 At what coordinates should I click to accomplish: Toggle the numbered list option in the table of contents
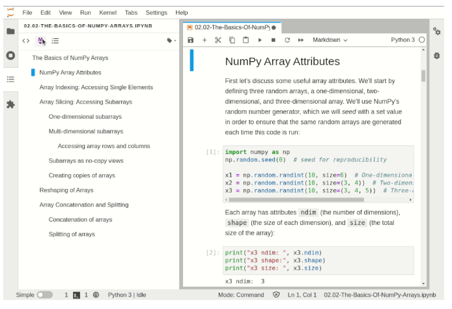pos(55,40)
